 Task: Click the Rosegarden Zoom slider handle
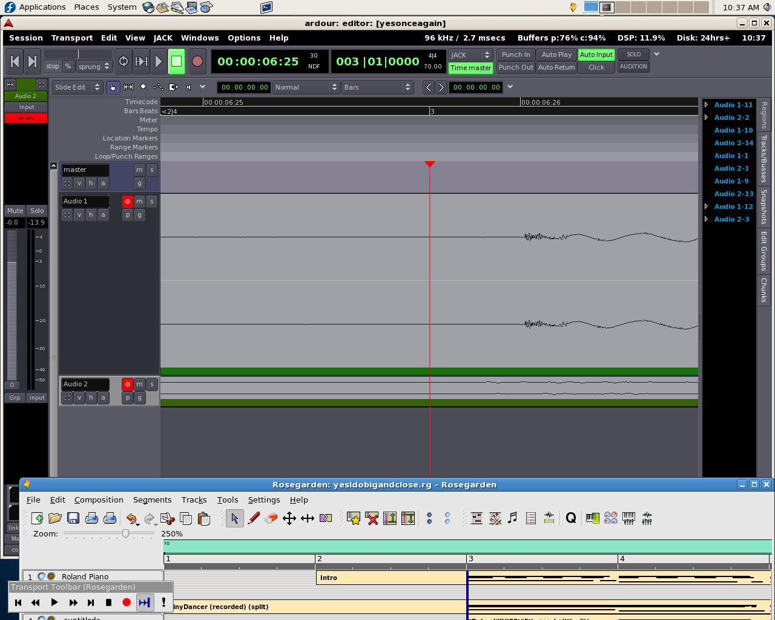click(125, 533)
